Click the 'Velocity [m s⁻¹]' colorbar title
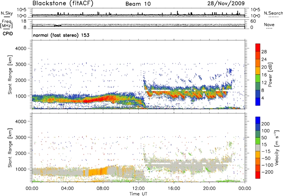Screen dimensions: 283x196 coord(277,148)
